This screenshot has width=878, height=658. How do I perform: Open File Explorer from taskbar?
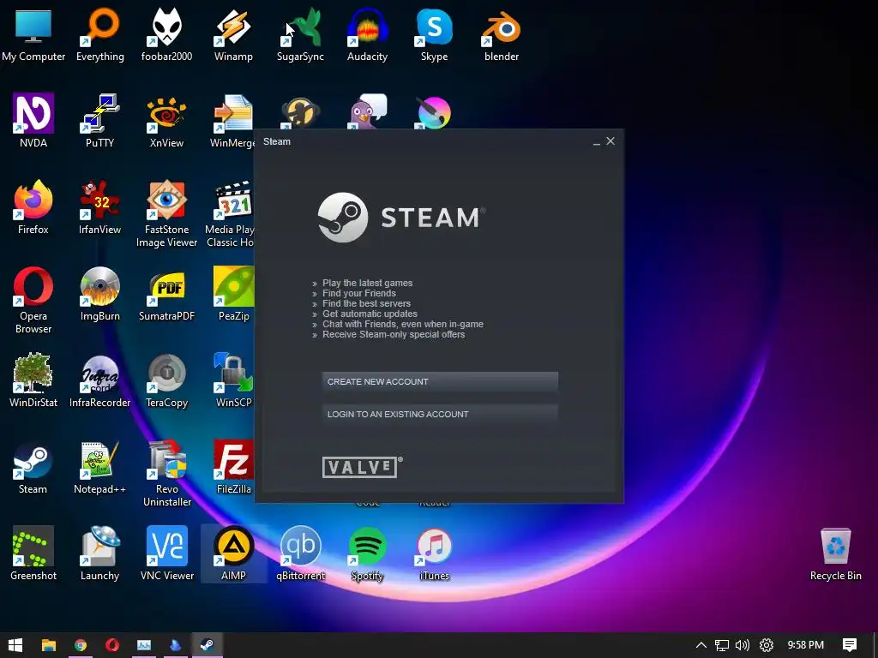click(x=49, y=645)
